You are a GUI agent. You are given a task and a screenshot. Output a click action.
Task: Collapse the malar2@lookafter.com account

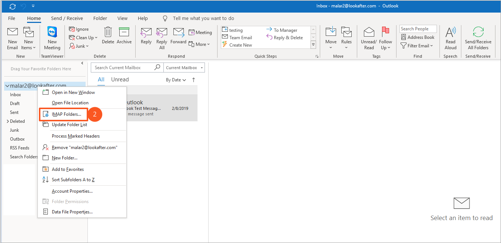(x=7, y=86)
